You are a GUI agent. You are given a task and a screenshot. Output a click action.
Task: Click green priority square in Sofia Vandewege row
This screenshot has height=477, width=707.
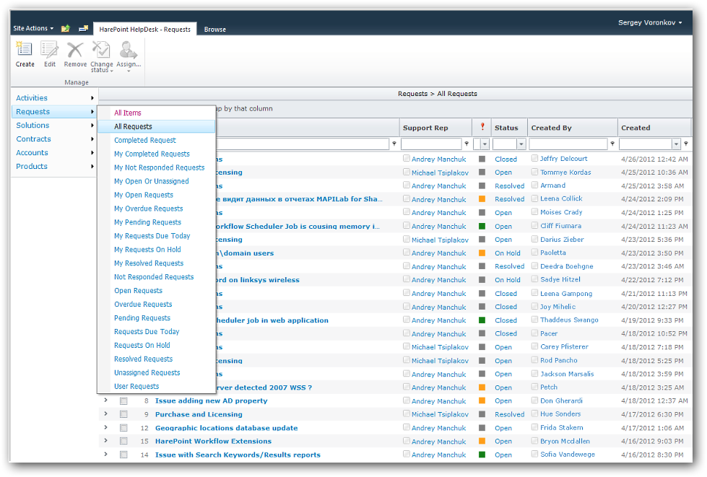click(482, 455)
